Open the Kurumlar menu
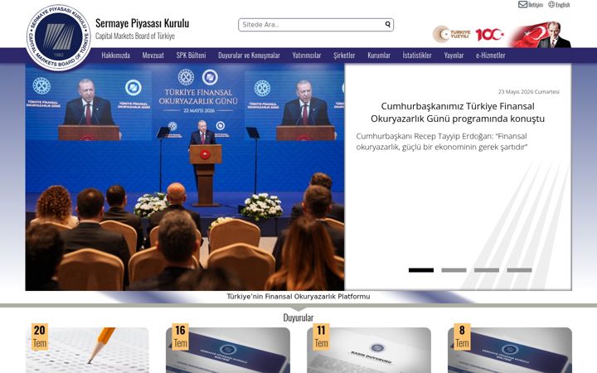Screen dimensions: 597x373 (379, 56)
